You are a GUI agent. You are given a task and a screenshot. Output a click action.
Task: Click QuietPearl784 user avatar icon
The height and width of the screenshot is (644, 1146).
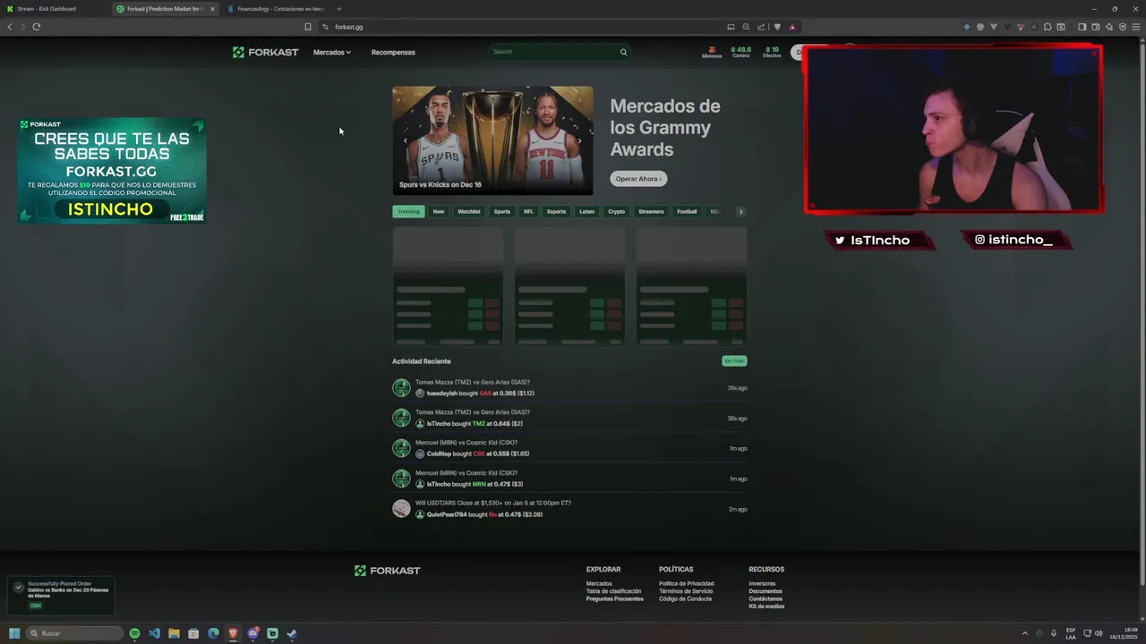click(x=420, y=514)
